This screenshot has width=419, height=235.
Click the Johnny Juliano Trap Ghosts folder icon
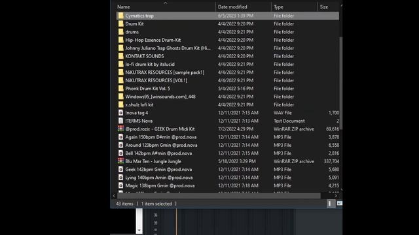pyautogui.click(x=120, y=48)
